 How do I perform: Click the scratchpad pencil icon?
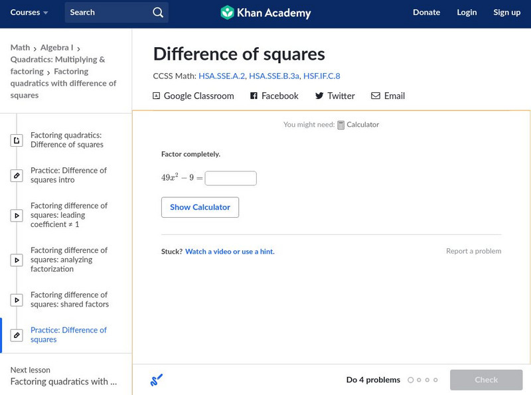click(157, 380)
